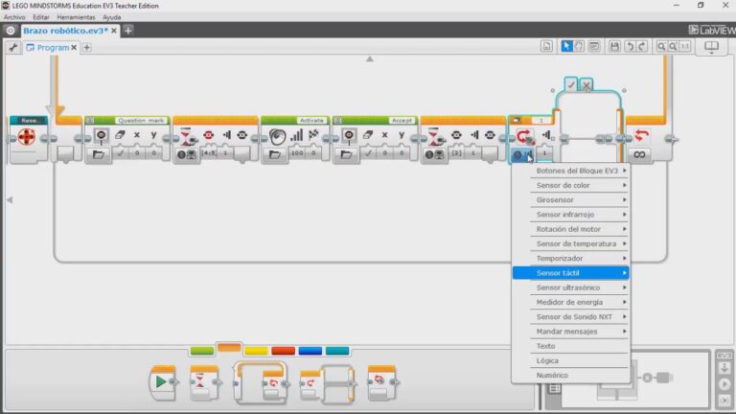
Task: Expand Temporizador submenu
Action: click(571, 258)
